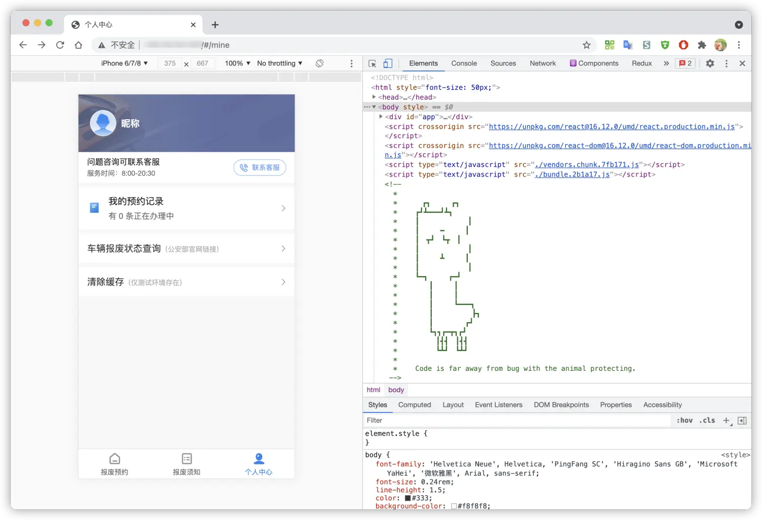Open the bundle.2b1a17.js script link
Viewport: 762px width, 520px height.
click(572, 175)
